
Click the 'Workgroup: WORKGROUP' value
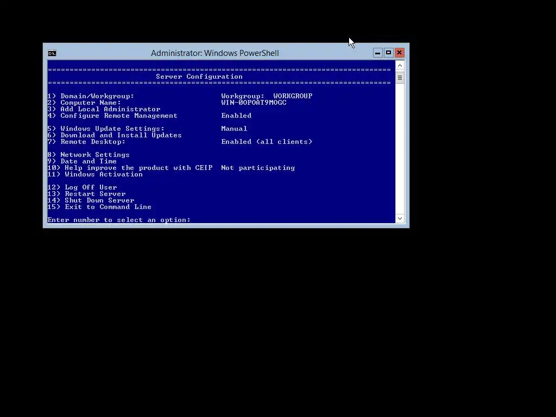[x=267, y=96]
